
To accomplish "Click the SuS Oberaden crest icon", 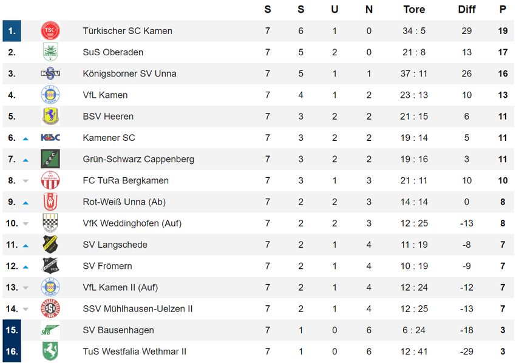I will click(x=50, y=52).
